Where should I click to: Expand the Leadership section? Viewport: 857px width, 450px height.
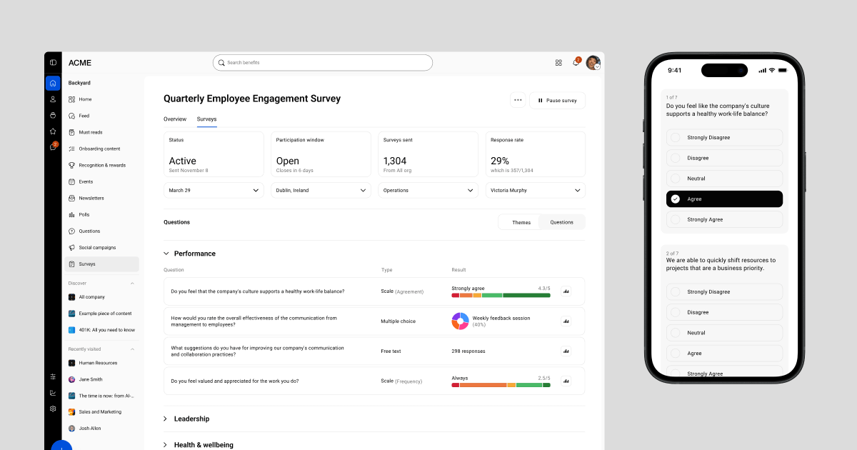(166, 419)
